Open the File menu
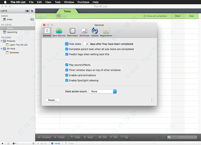The height and width of the screenshot is (145, 201). (x=31, y=2)
